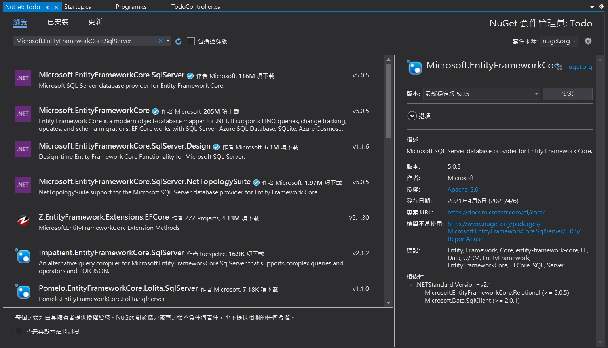Click the verified badge next to Microsoft.EntityFrameworkCore.SqlServer
Image resolution: width=608 pixels, height=348 pixels.
tap(190, 76)
